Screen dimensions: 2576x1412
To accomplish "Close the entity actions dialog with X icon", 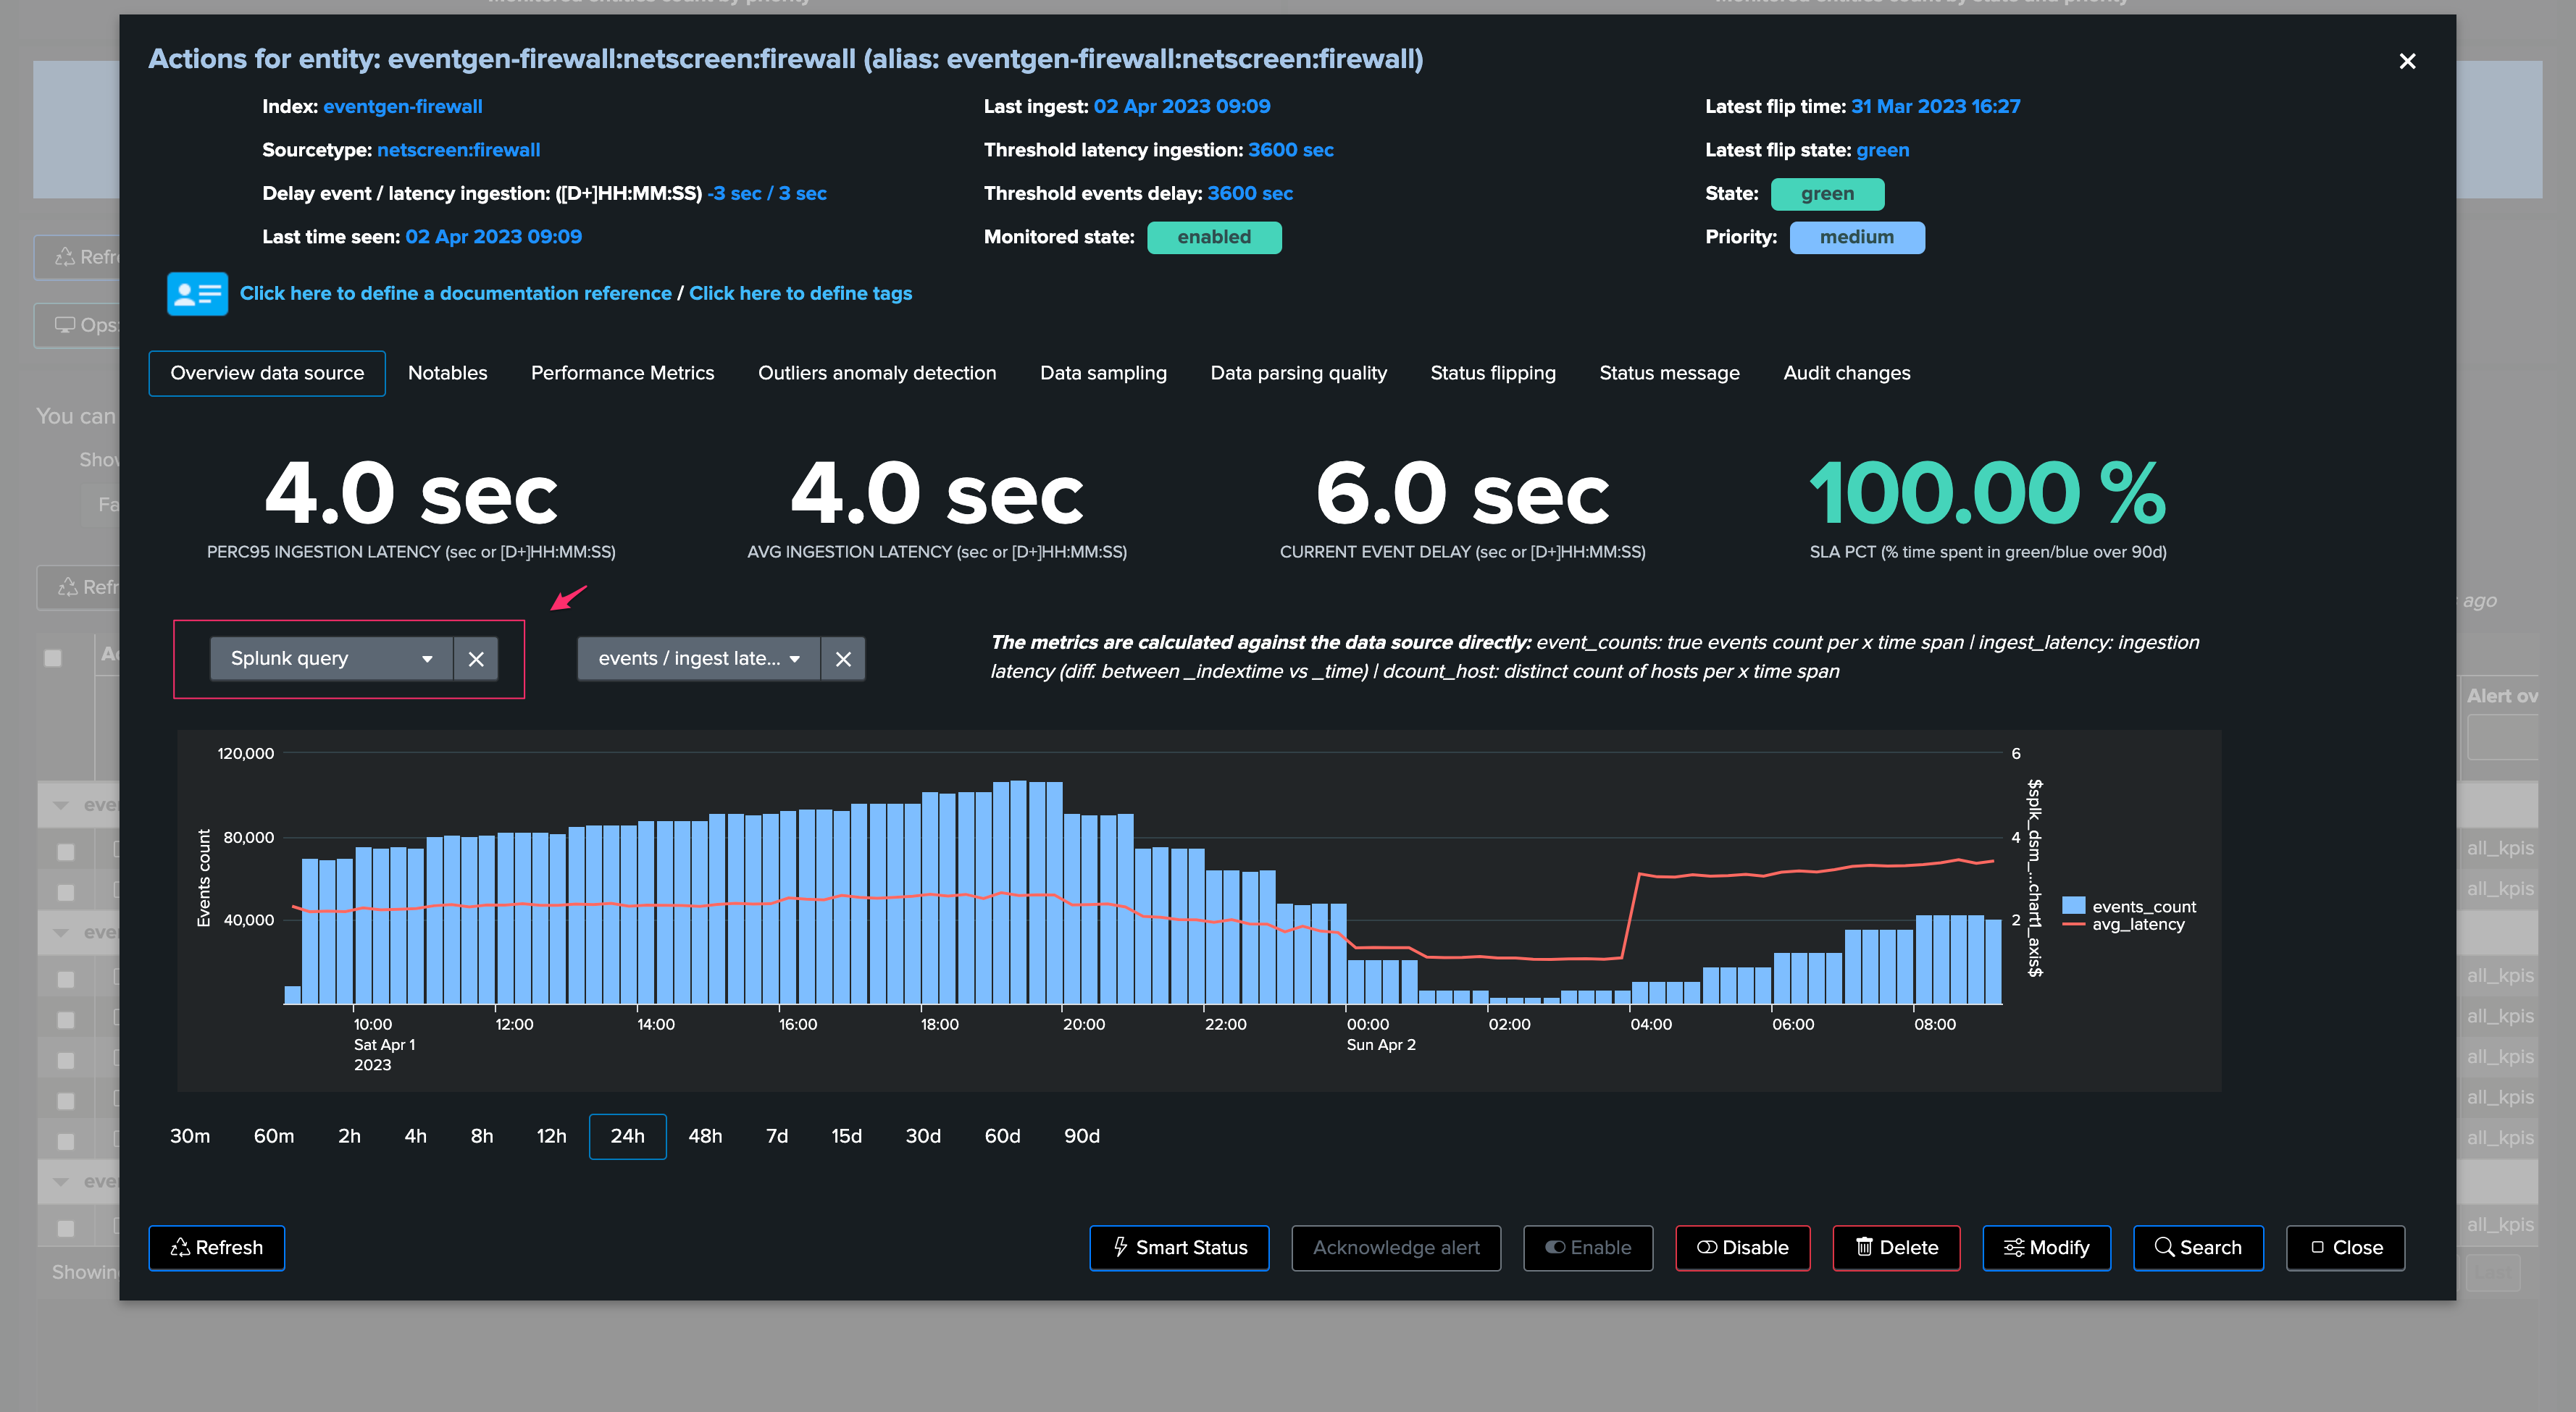I will (x=2407, y=61).
